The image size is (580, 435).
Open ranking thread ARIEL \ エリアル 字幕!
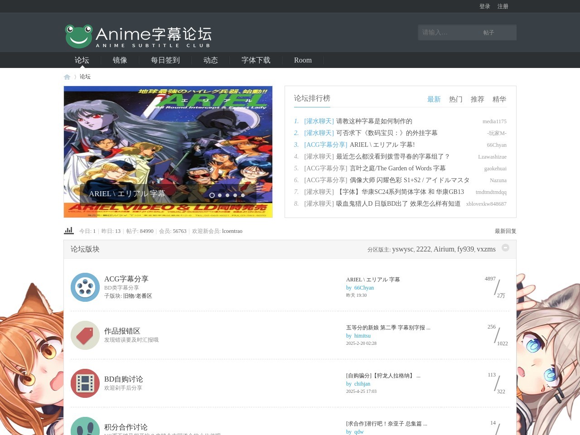(x=382, y=145)
